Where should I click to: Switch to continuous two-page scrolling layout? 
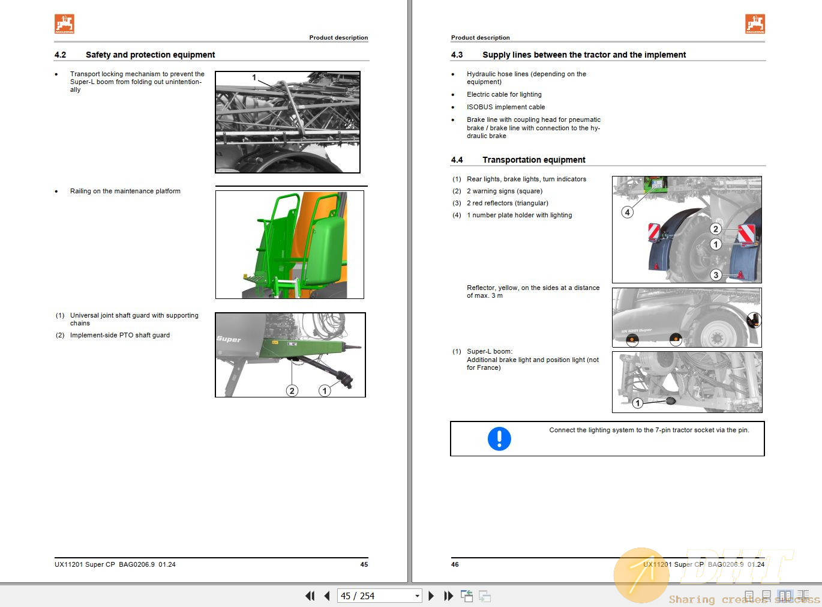803,596
